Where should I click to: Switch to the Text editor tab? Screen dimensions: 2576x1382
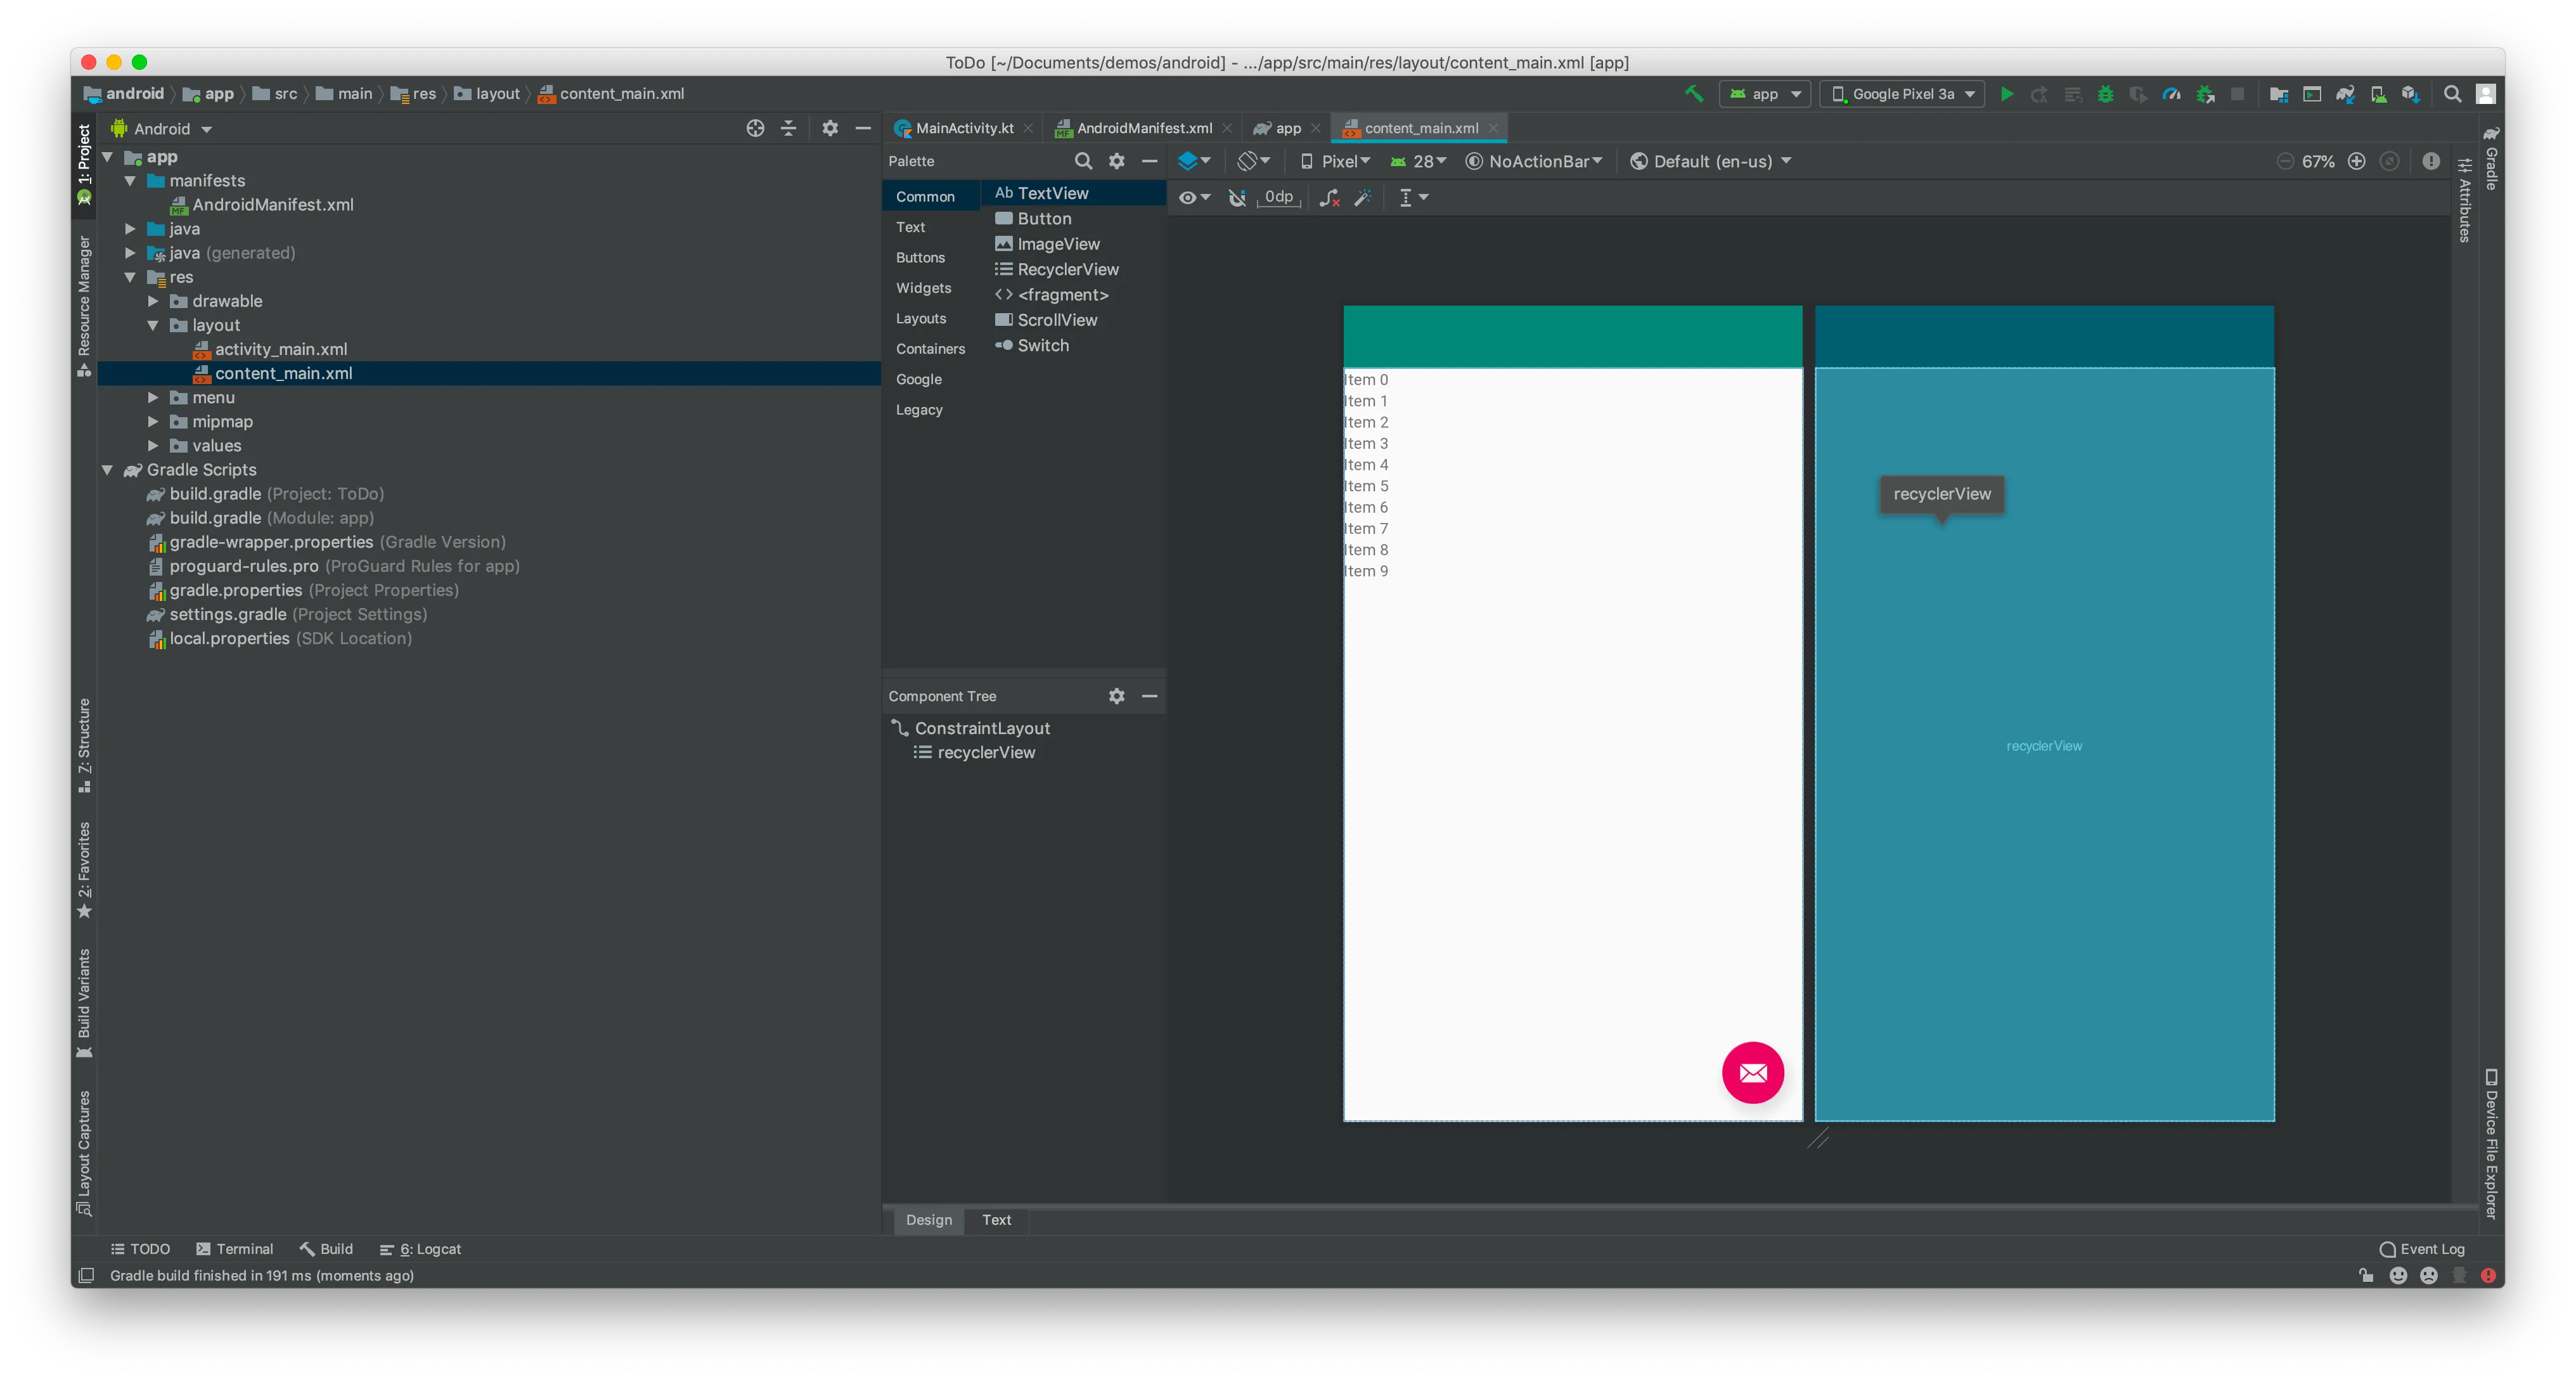pos(996,1220)
